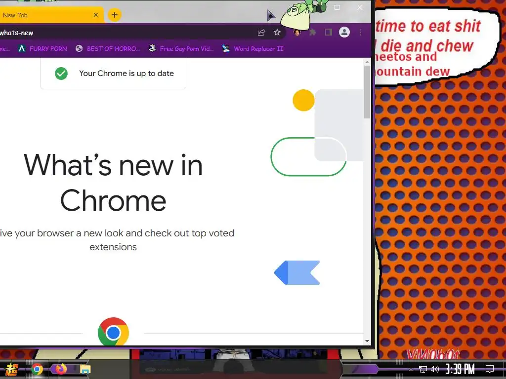Open a new tab with the plus button

[115, 15]
